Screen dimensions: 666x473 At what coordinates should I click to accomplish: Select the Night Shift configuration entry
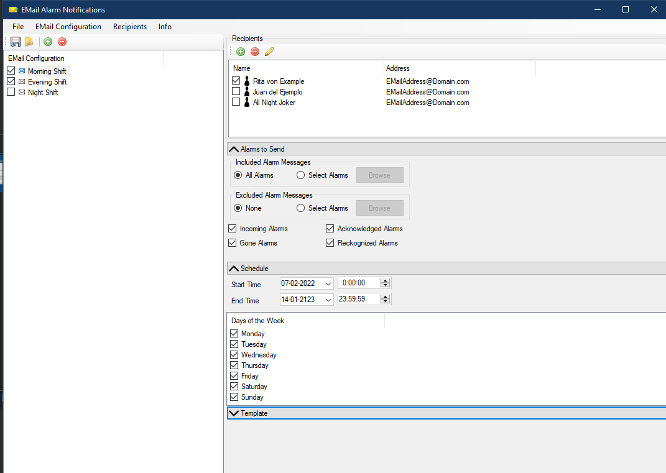43,92
